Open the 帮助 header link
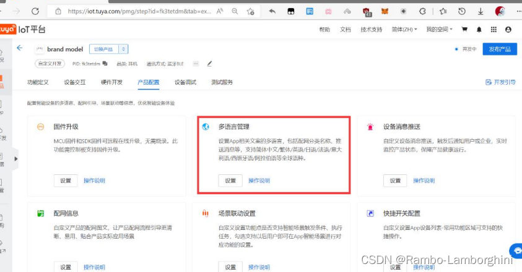 click(x=324, y=30)
